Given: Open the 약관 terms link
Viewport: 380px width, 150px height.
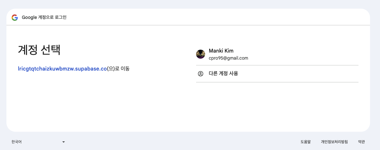Looking at the screenshot, I should point(361,142).
